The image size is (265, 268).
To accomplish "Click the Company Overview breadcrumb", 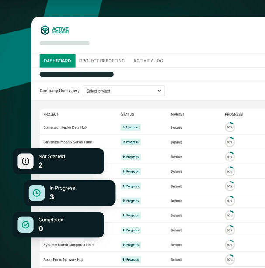I will [x=59, y=91].
